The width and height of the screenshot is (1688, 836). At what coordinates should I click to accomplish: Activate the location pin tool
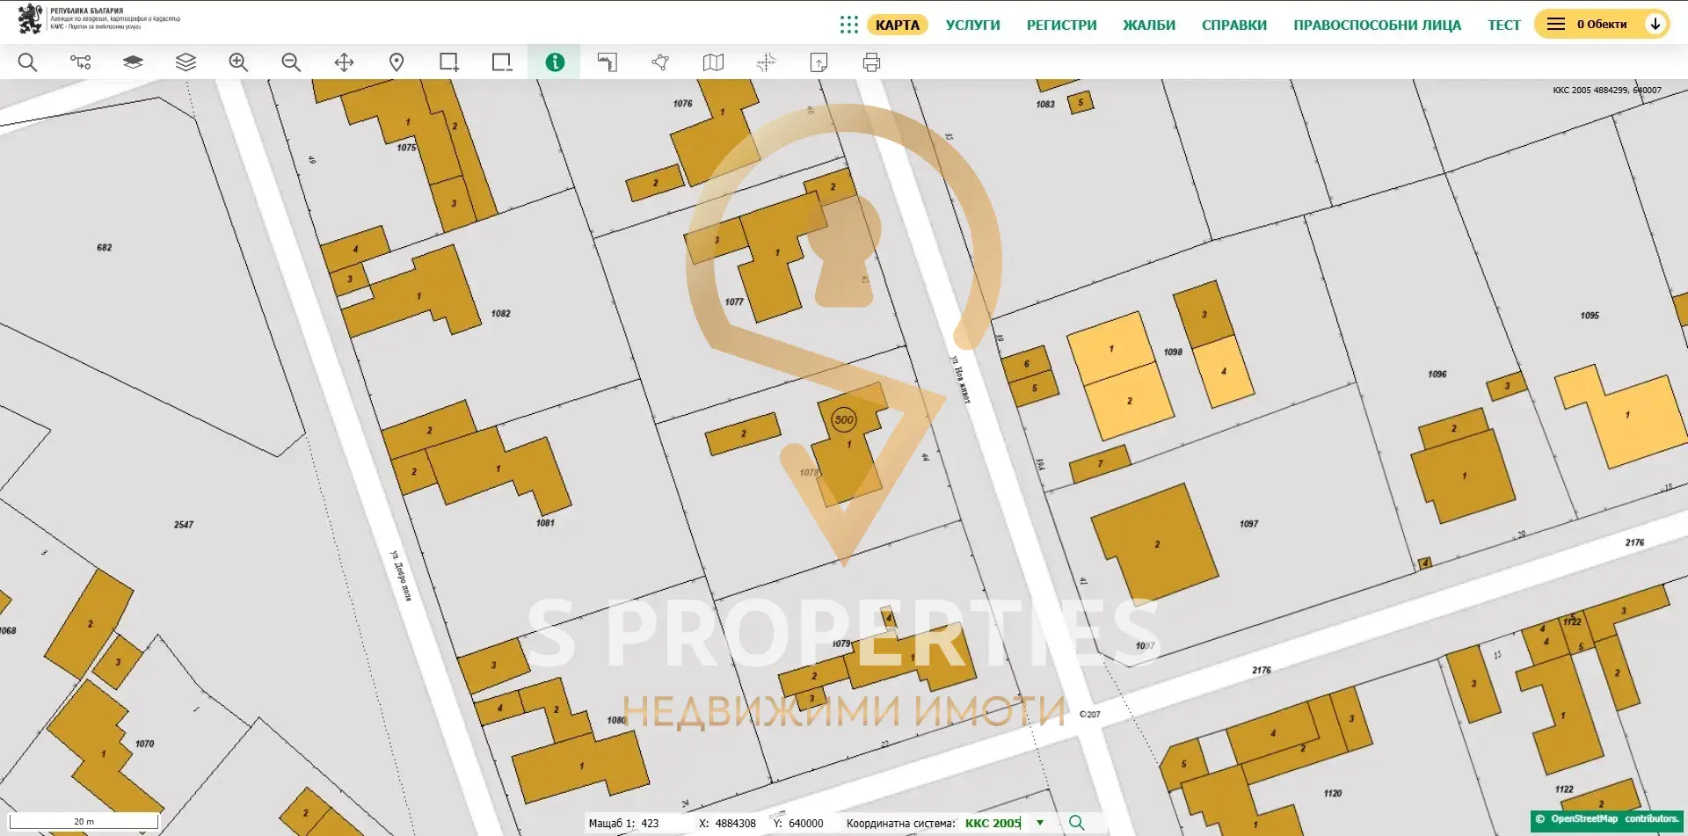[x=397, y=62]
